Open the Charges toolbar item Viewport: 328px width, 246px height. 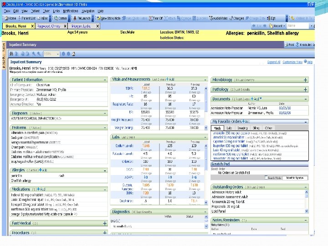tap(237, 18)
